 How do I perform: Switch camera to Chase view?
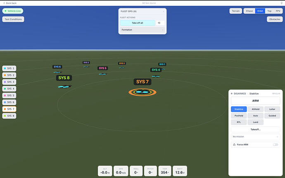coord(249,11)
